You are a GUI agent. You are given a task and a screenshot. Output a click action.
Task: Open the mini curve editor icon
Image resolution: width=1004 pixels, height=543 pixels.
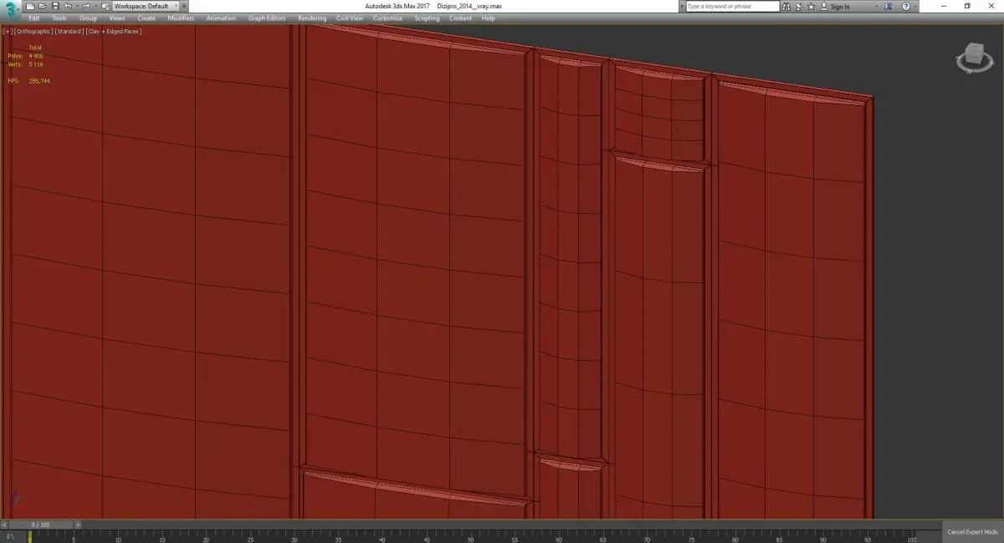point(10,536)
